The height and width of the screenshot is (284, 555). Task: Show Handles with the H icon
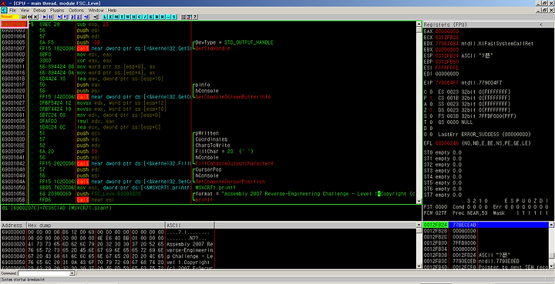[x=133, y=17]
